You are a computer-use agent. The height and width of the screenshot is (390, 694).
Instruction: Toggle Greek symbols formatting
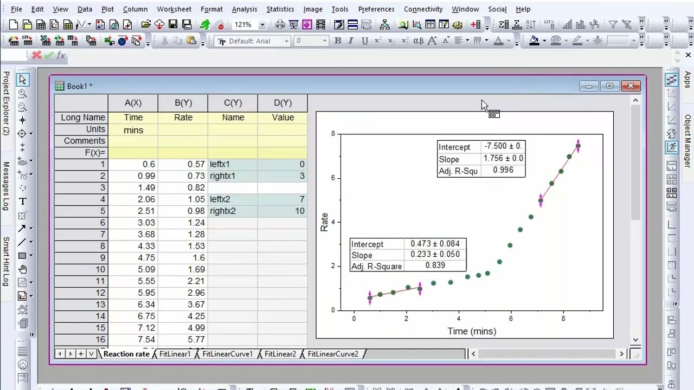(x=419, y=41)
